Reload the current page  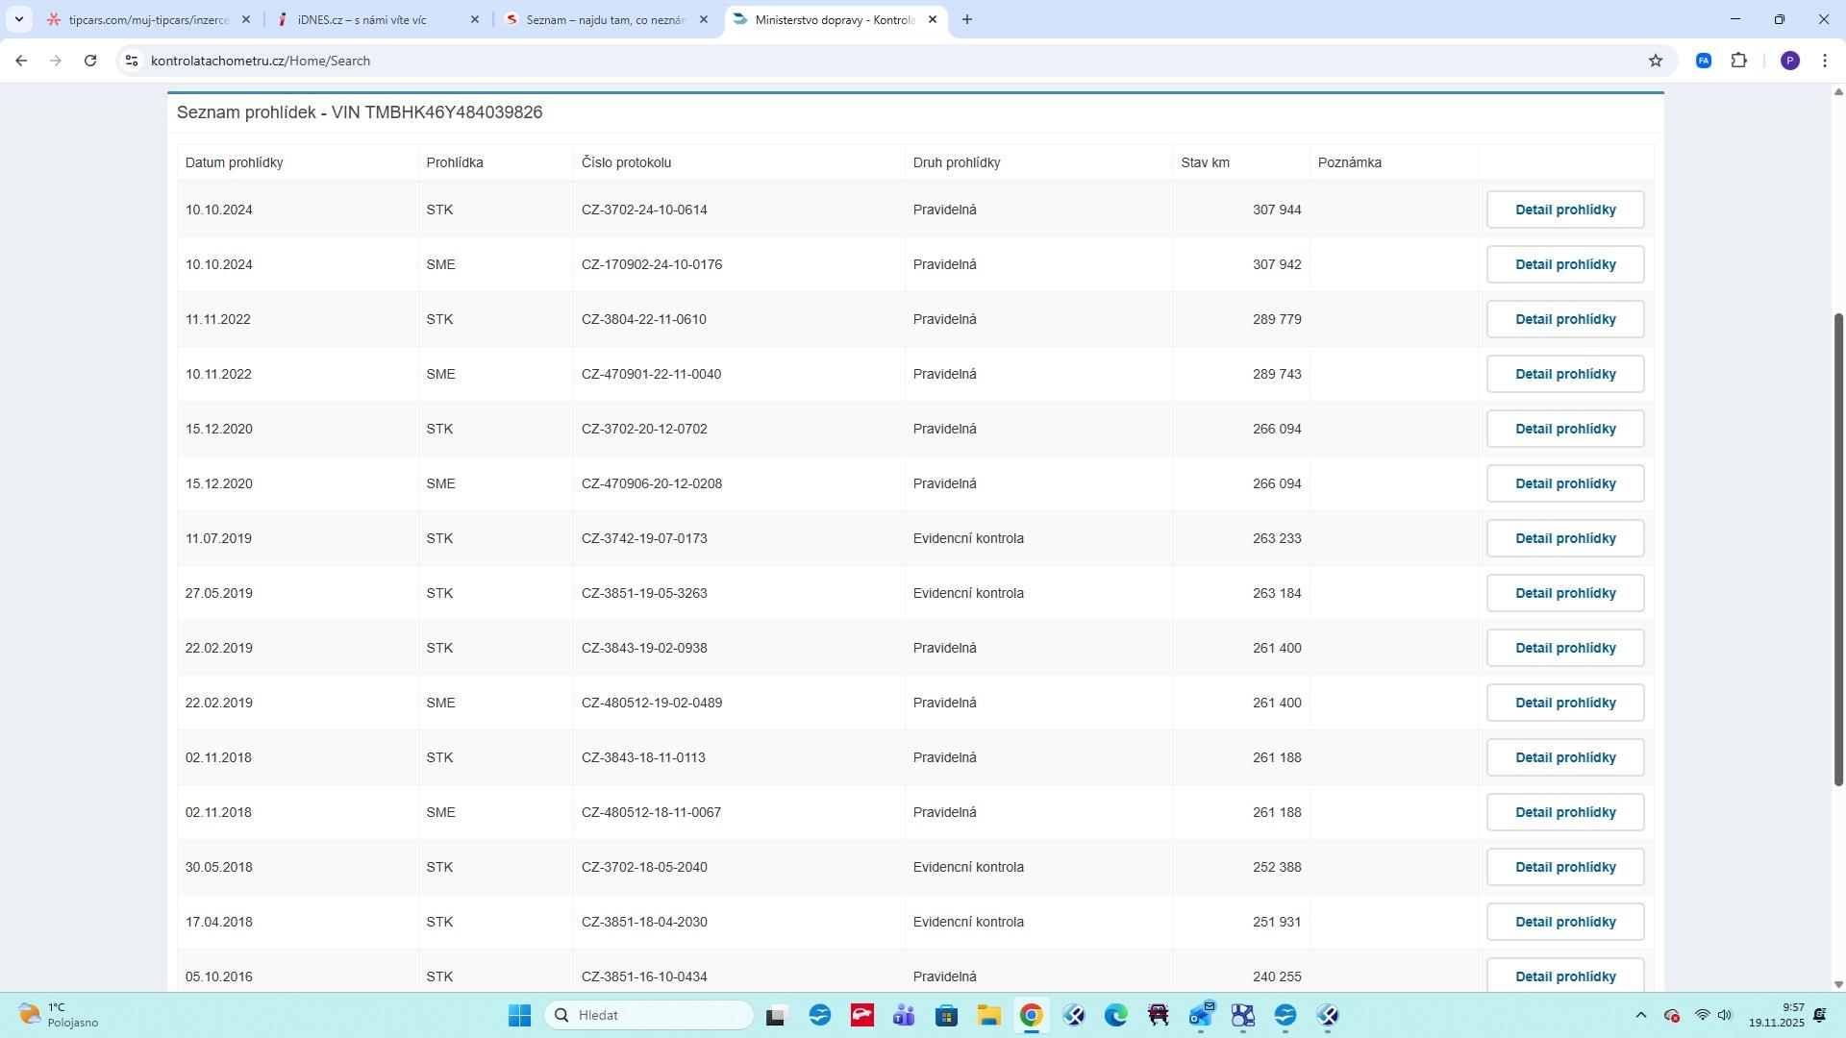click(90, 61)
